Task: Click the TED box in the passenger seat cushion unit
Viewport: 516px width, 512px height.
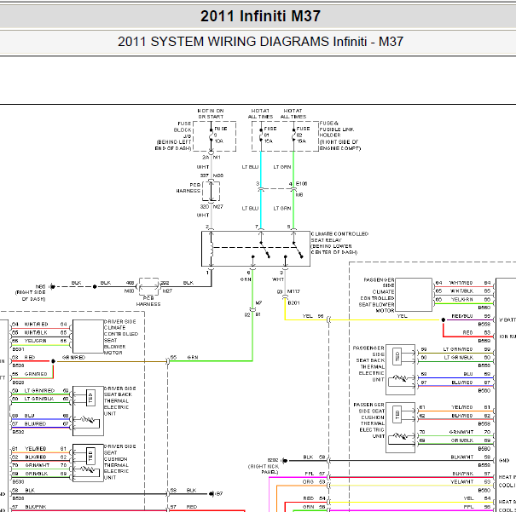Action: click(397, 415)
